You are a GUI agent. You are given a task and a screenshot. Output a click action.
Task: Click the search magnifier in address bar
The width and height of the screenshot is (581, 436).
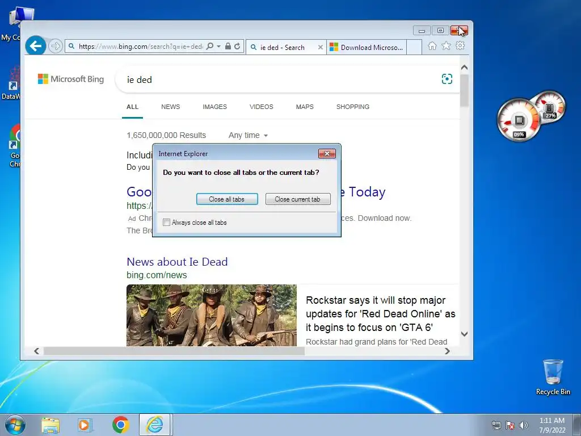[210, 47]
